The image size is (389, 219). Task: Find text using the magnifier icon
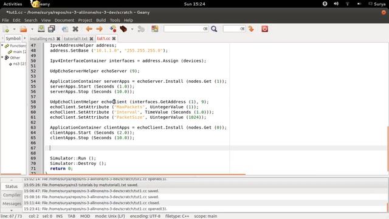click(x=214, y=29)
